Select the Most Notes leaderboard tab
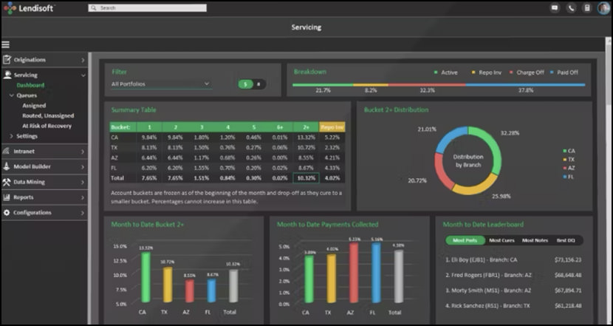This screenshot has width=613, height=326. click(x=535, y=240)
